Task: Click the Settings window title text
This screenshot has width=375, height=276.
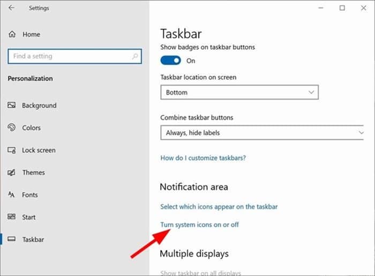Action: (39, 8)
